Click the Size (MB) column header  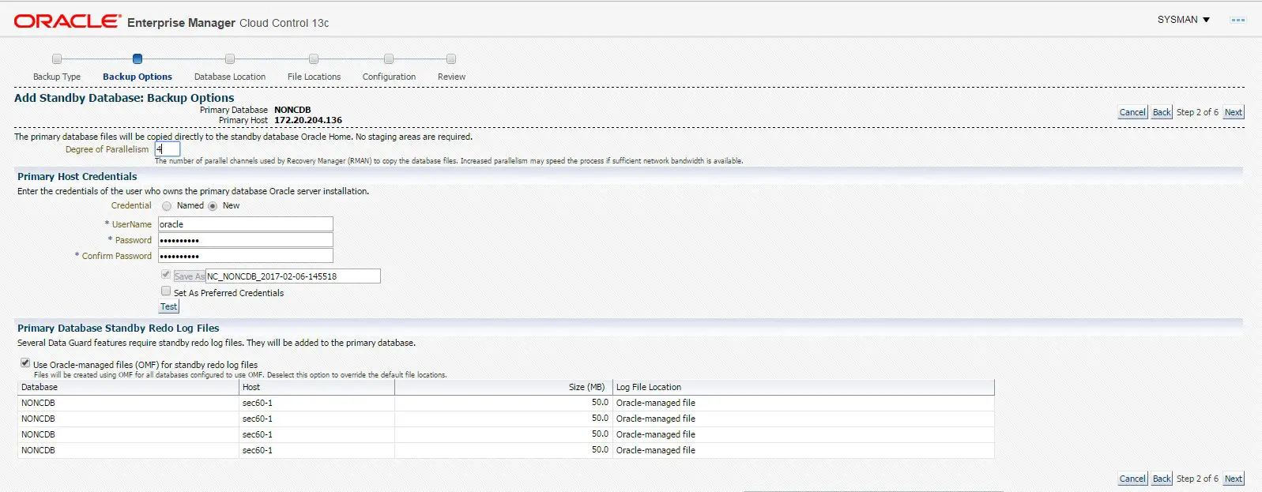[x=503, y=387]
